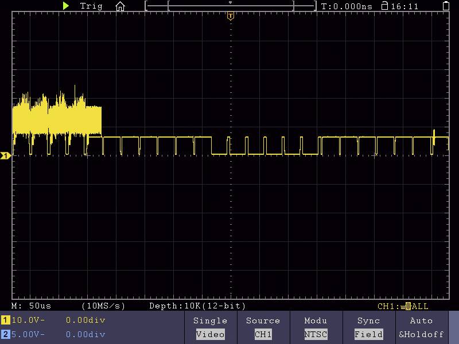Click the green Run/Play arrow
Screen dimensions: 459x344
point(65,6)
